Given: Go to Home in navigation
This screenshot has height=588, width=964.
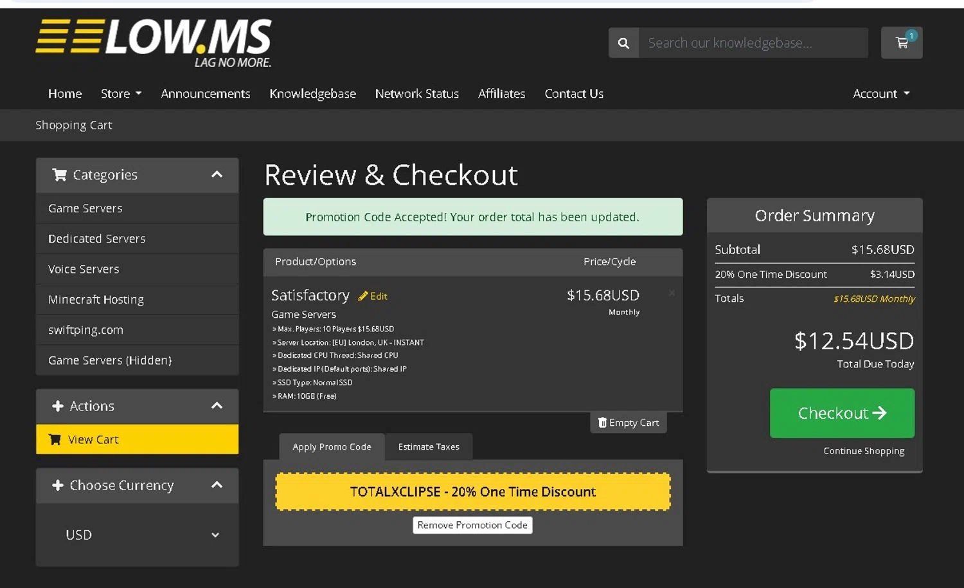Looking at the screenshot, I should pos(65,94).
